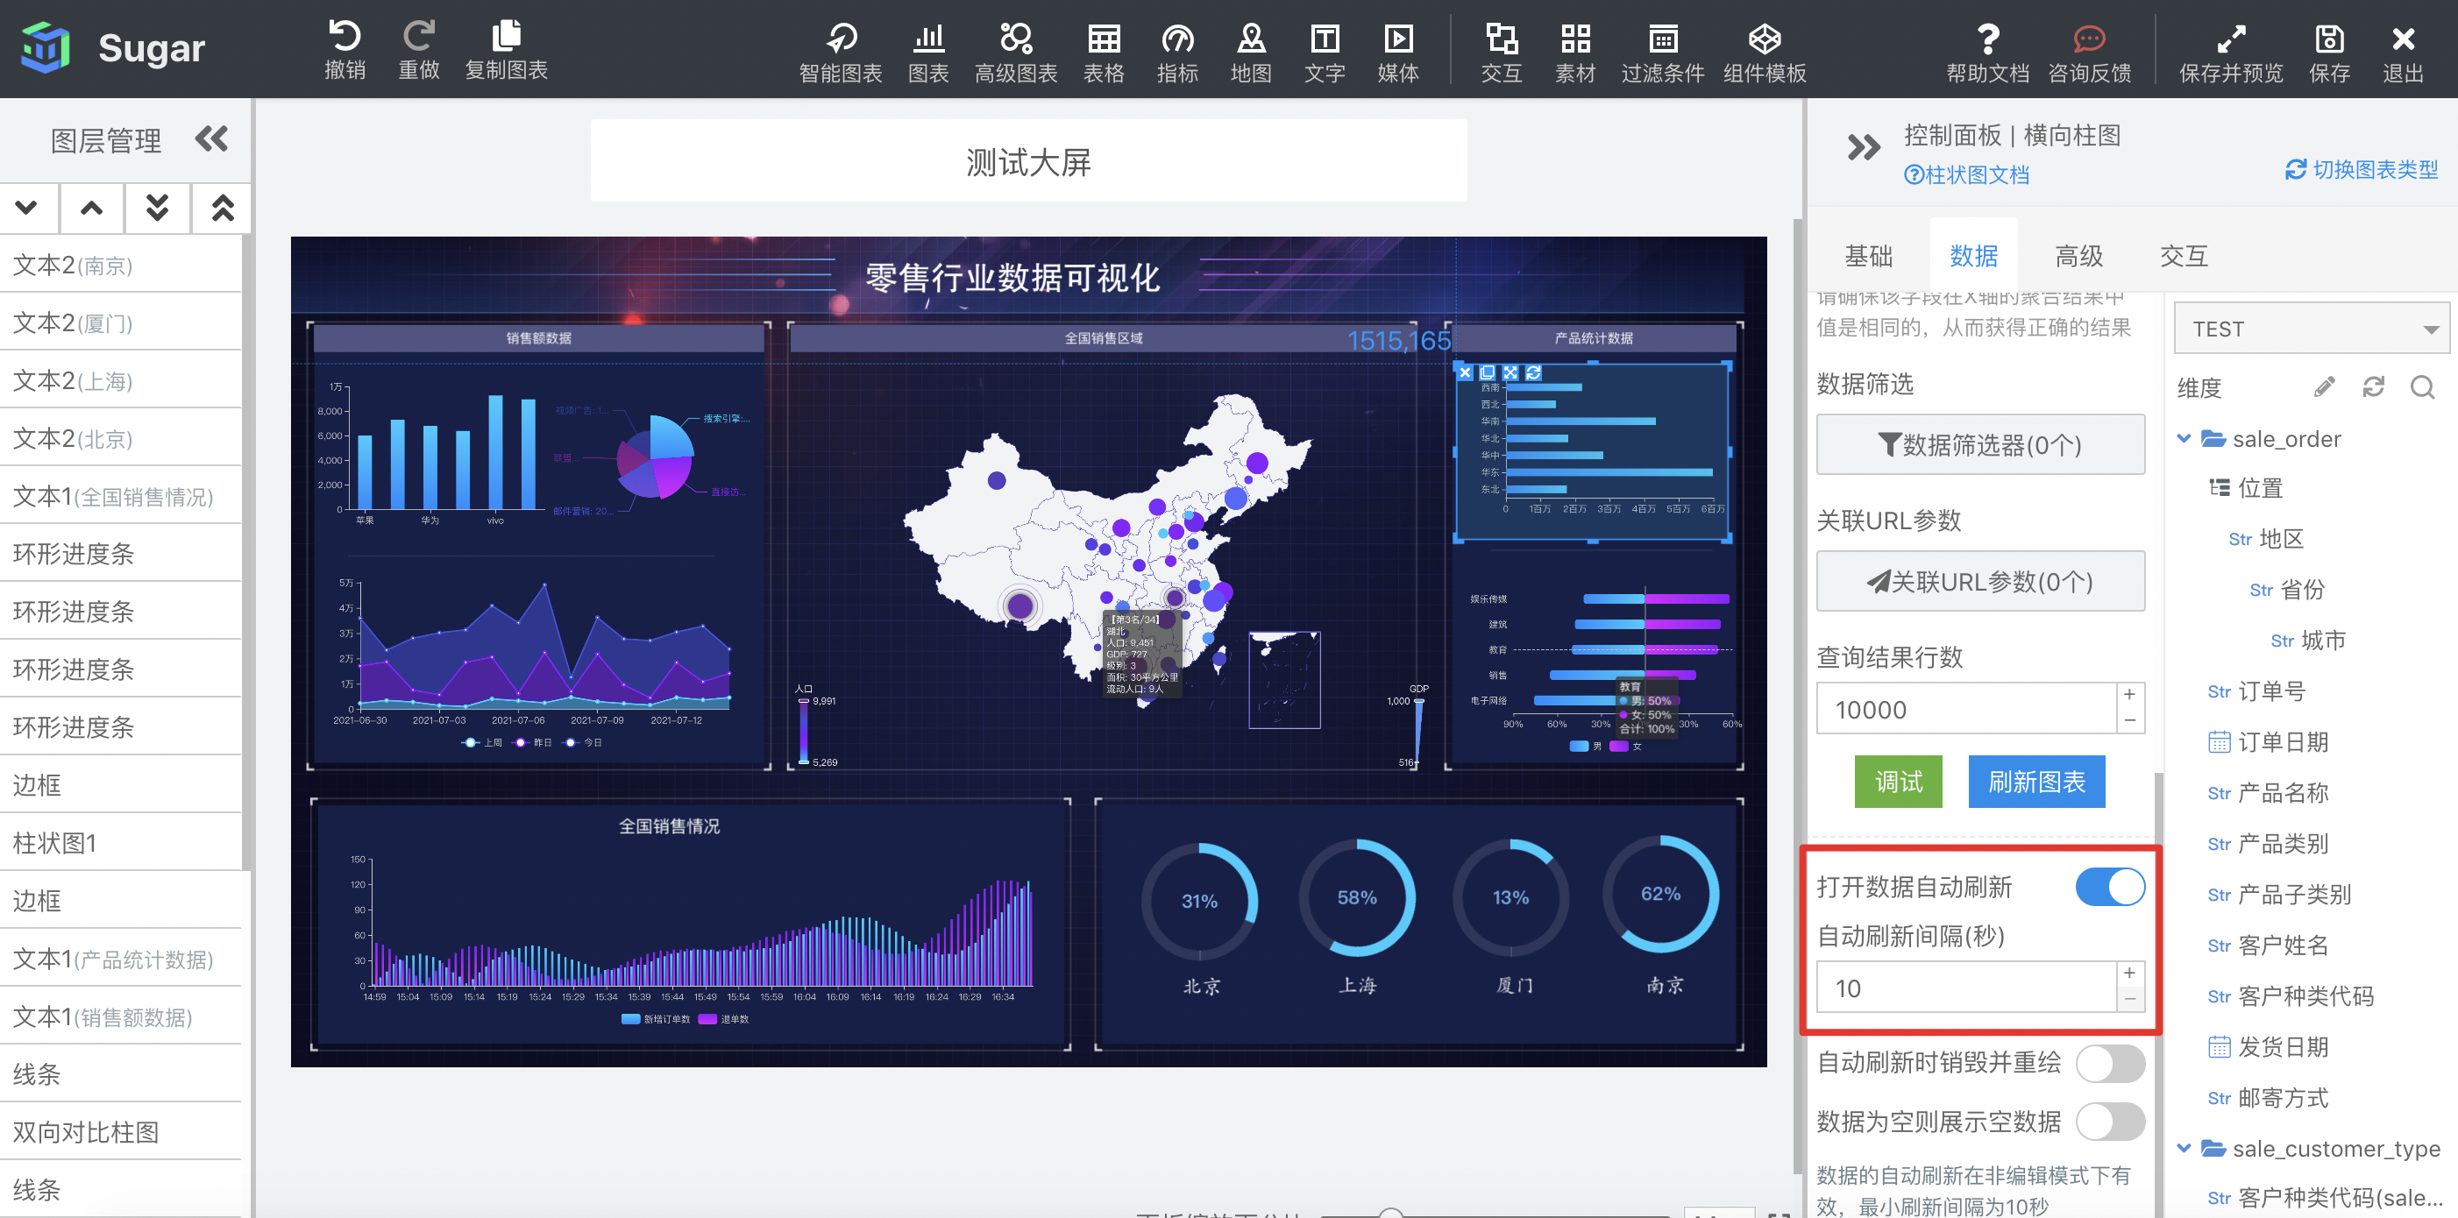The height and width of the screenshot is (1218, 2458).
Task: Focus 自动刷新间隔 input field
Action: click(1965, 988)
